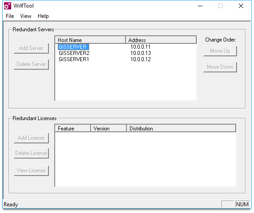Click the Delete License button
The image size is (254, 213).
31,153
